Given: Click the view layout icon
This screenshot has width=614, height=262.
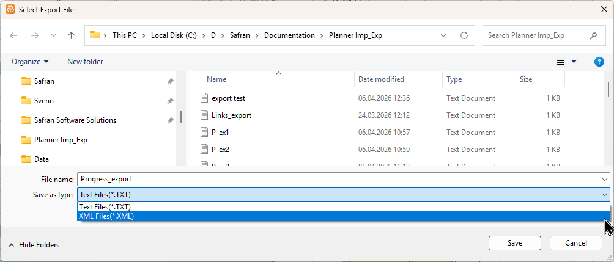Looking at the screenshot, I should tap(561, 62).
